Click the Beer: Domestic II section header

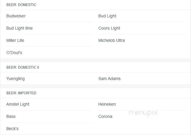coord(23,67)
